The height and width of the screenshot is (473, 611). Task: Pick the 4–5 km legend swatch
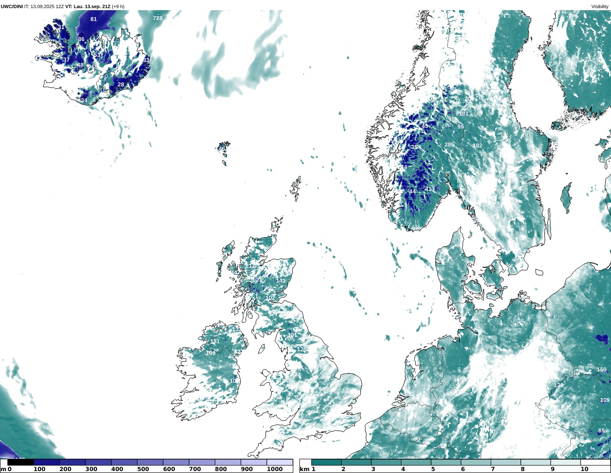click(x=416, y=462)
